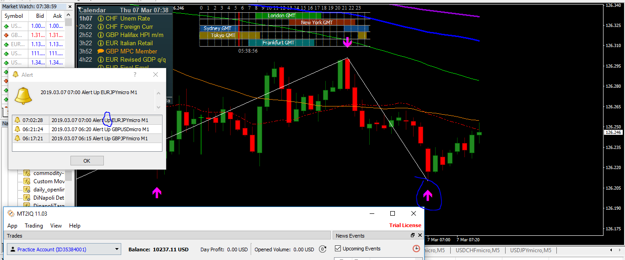Select the DiNapoli Det indicator in Navigator
This screenshot has height=260, width=625.
(x=49, y=198)
